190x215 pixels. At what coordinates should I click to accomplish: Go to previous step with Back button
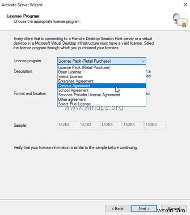(x=118, y=209)
